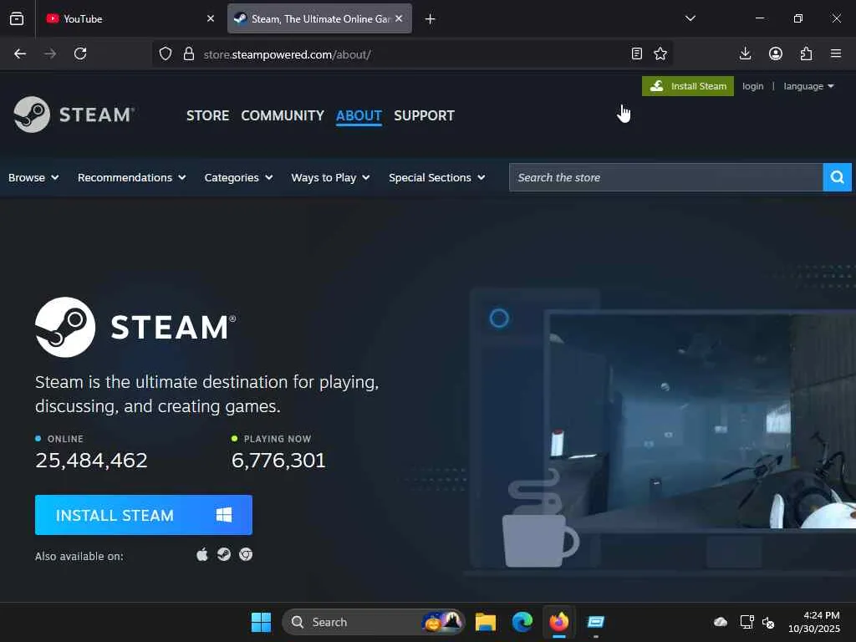Launch Microsoft Edge from taskbar

click(522, 622)
